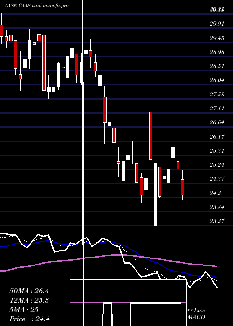233x326 pixels.
Task: Click the 28.98 axis value
Action: coord(217,52)
